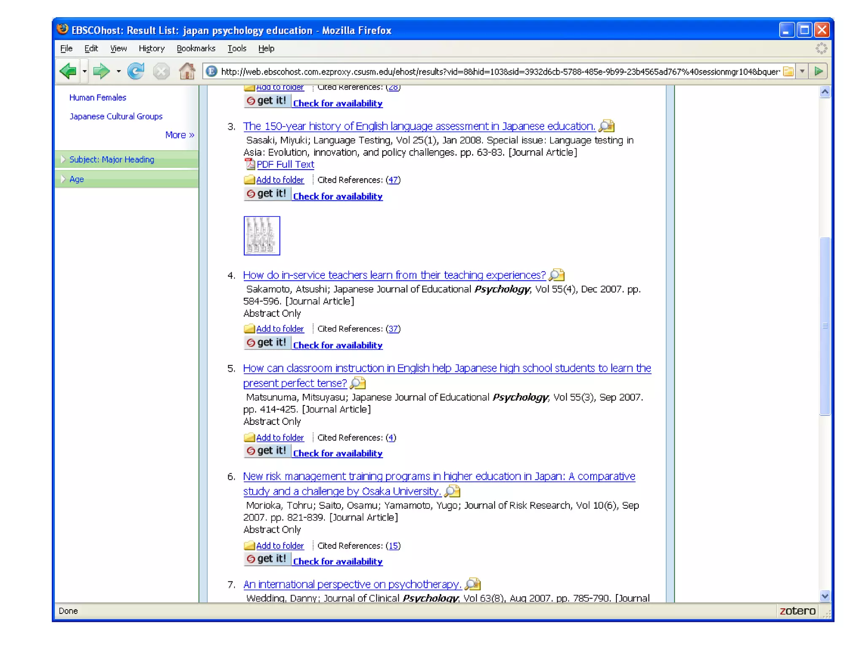Go forward with the green Forward arrow
This screenshot has width=864, height=648.
(101, 71)
